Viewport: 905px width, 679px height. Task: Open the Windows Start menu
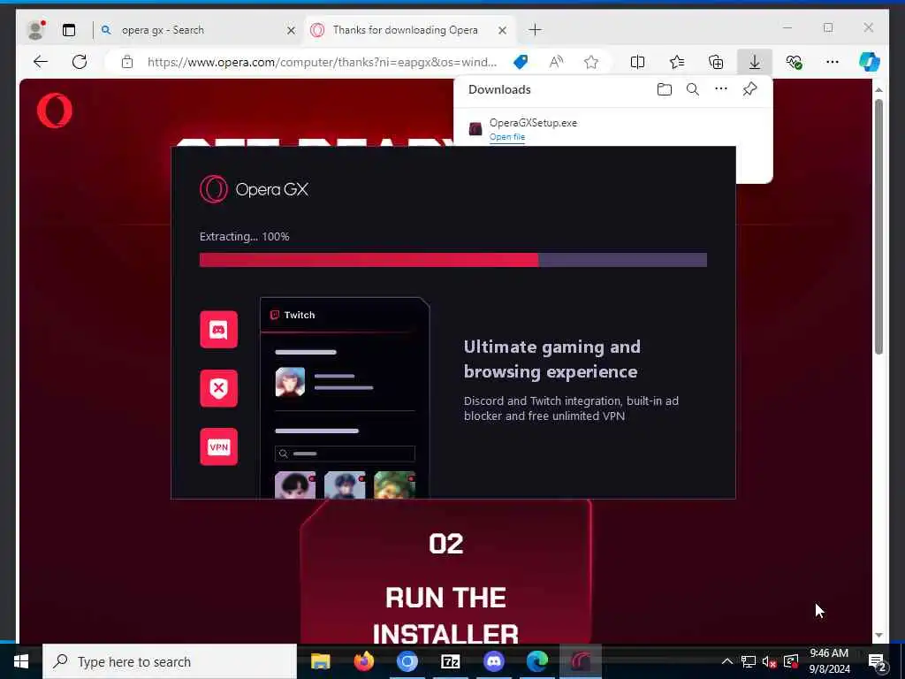pyautogui.click(x=21, y=661)
